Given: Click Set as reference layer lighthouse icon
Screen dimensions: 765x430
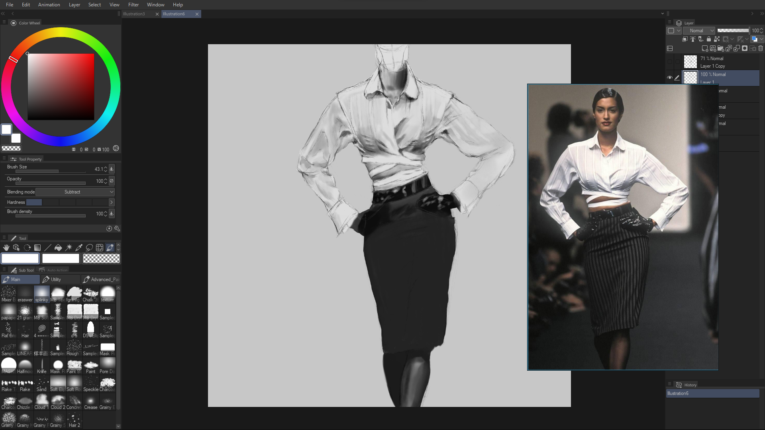Looking at the screenshot, I should [693, 39].
